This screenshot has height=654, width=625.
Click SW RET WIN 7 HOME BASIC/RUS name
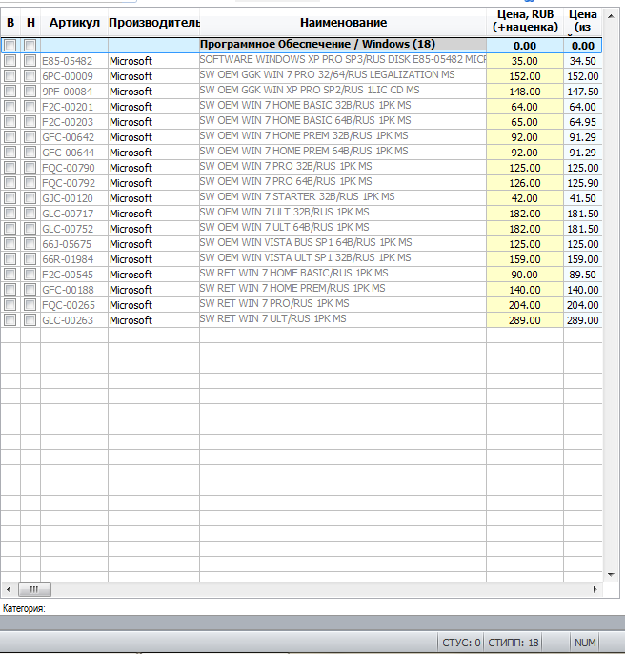[x=294, y=273]
